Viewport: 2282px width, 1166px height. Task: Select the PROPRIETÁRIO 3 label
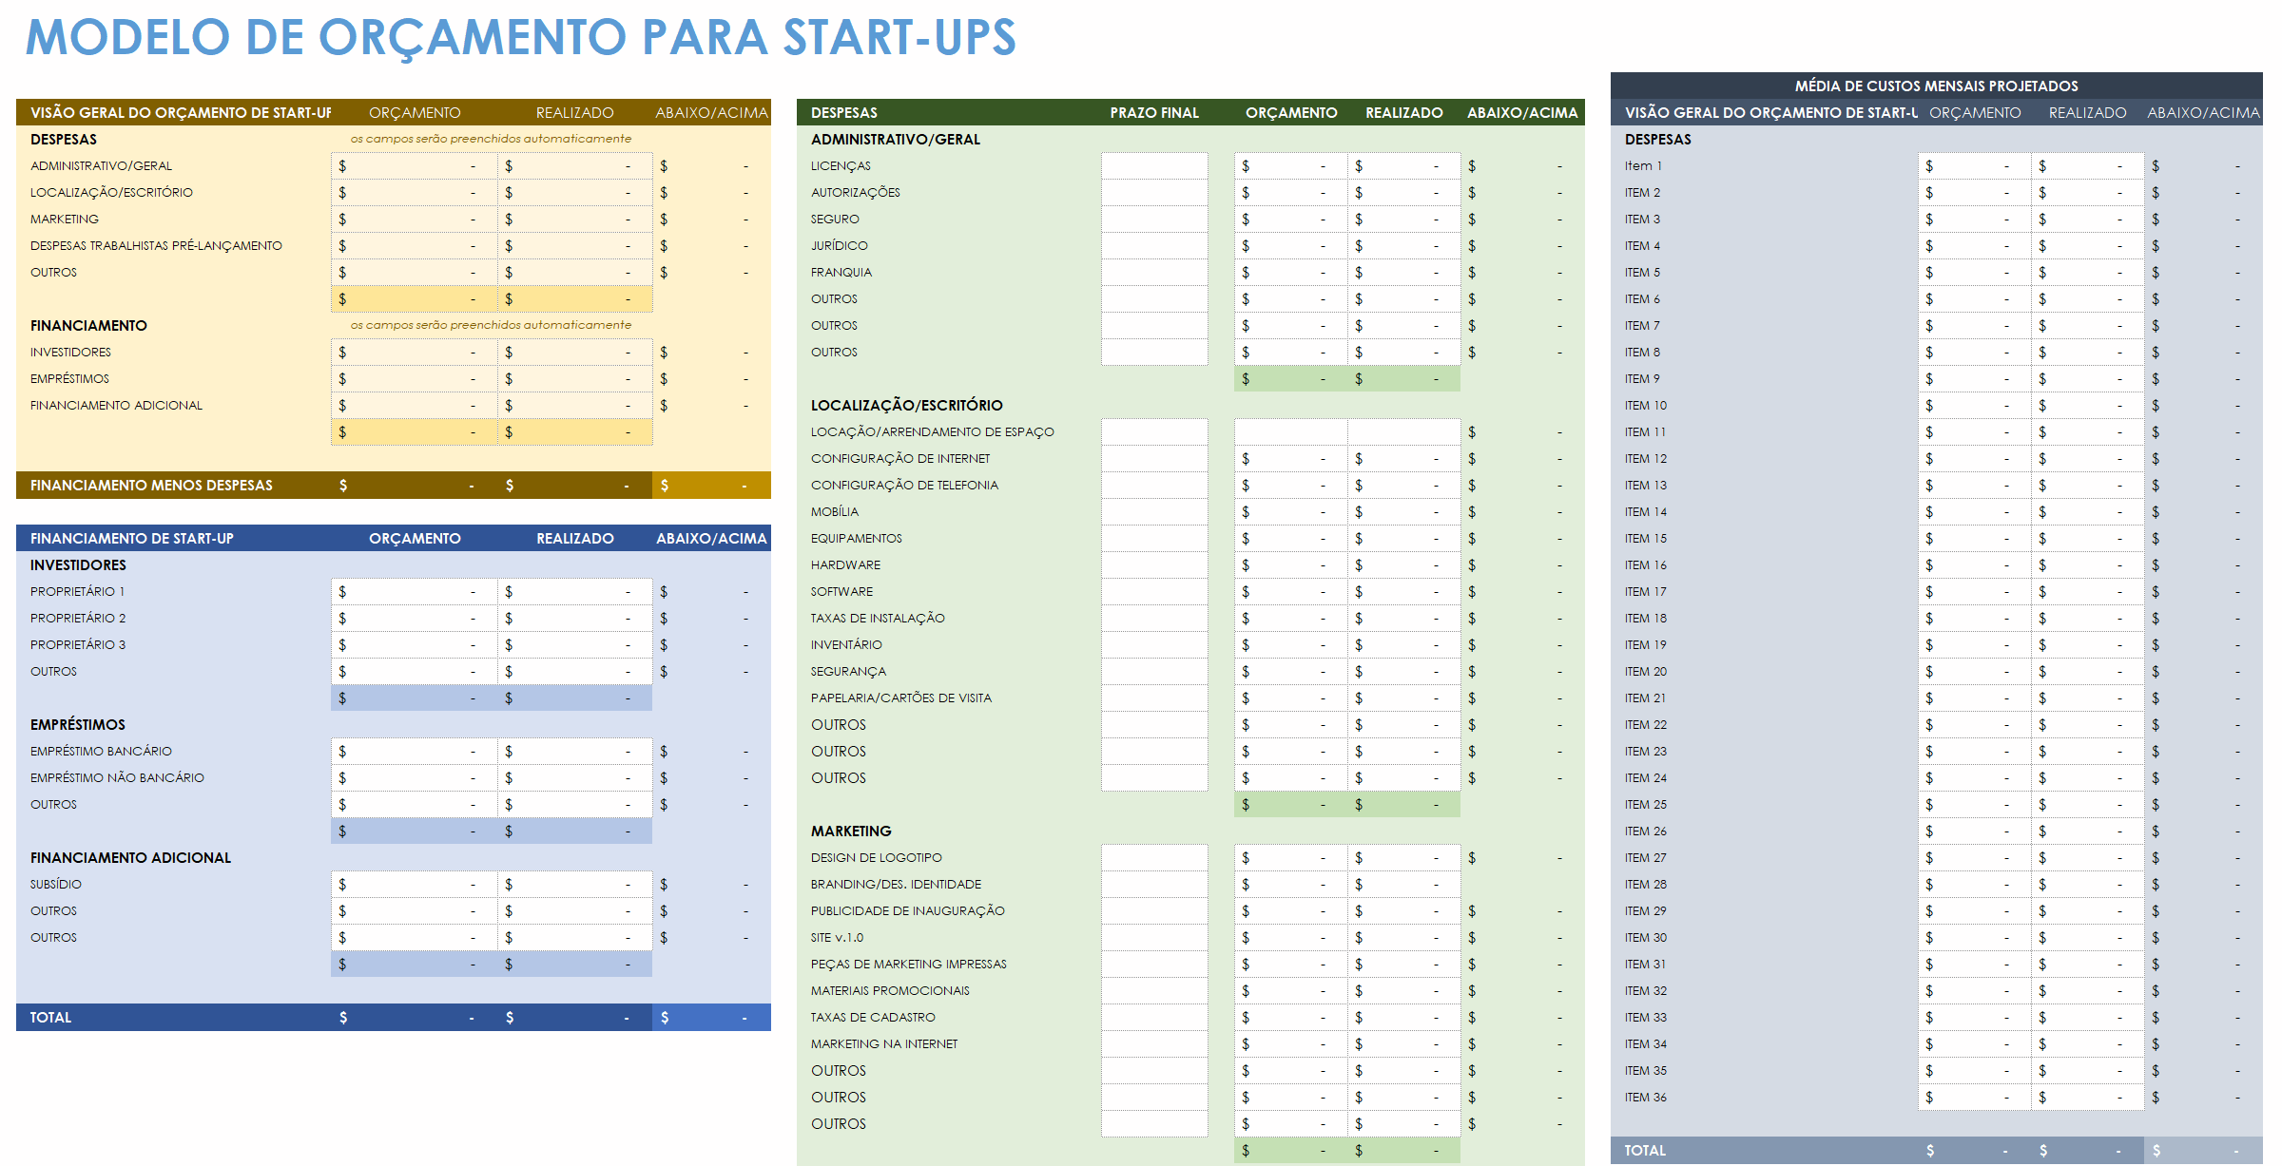[x=78, y=645]
